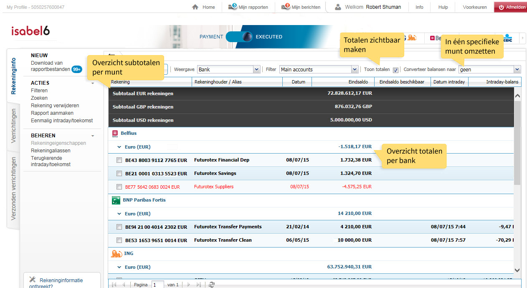This screenshot has width=527, height=288.
Task: Open Mijn rapporten reports icon
Action: 232,7
